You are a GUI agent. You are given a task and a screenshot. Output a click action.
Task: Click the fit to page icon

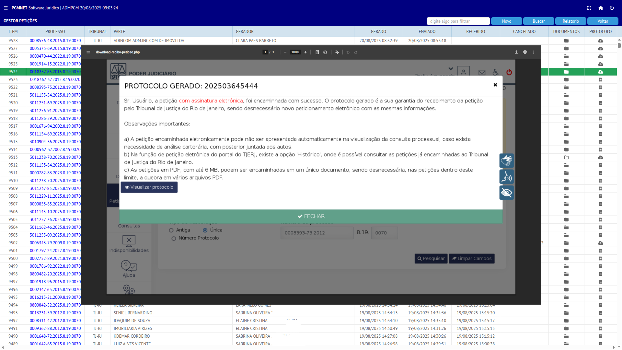click(x=317, y=52)
